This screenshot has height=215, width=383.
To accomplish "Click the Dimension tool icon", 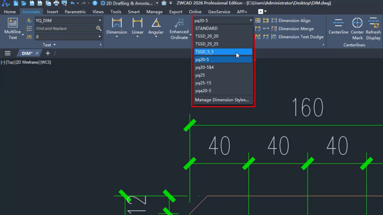I will [117, 23].
